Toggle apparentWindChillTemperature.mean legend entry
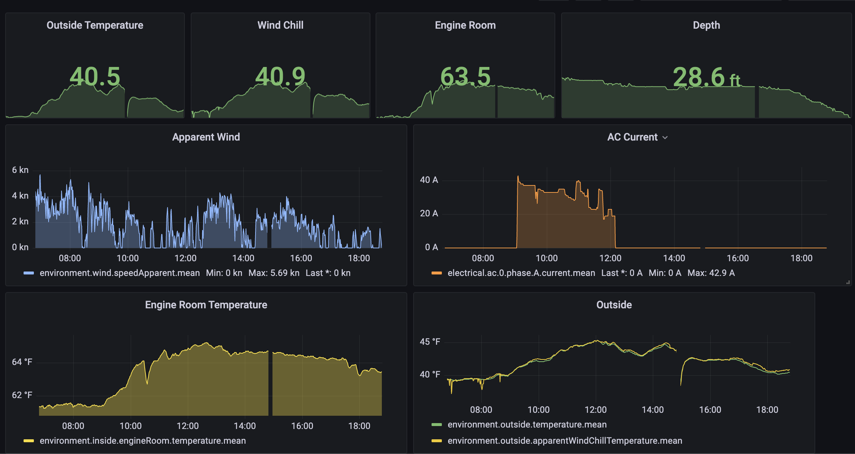This screenshot has height=454, width=855. pos(564,441)
